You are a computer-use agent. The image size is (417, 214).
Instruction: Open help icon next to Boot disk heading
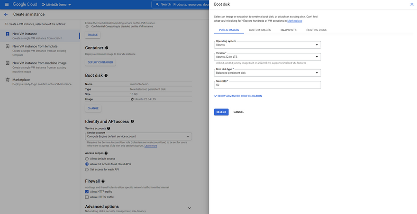tap(106, 75)
